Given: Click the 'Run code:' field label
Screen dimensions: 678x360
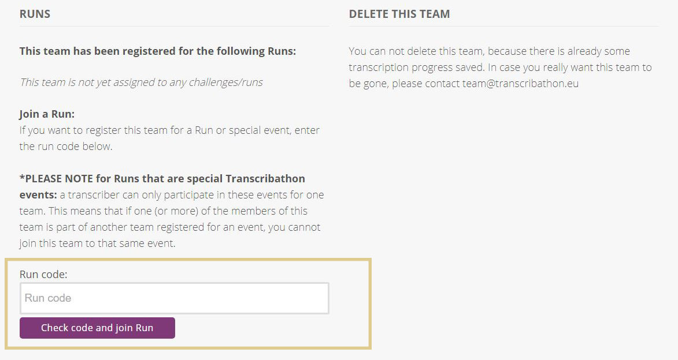Looking at the screenshot, I should point(43,275).
